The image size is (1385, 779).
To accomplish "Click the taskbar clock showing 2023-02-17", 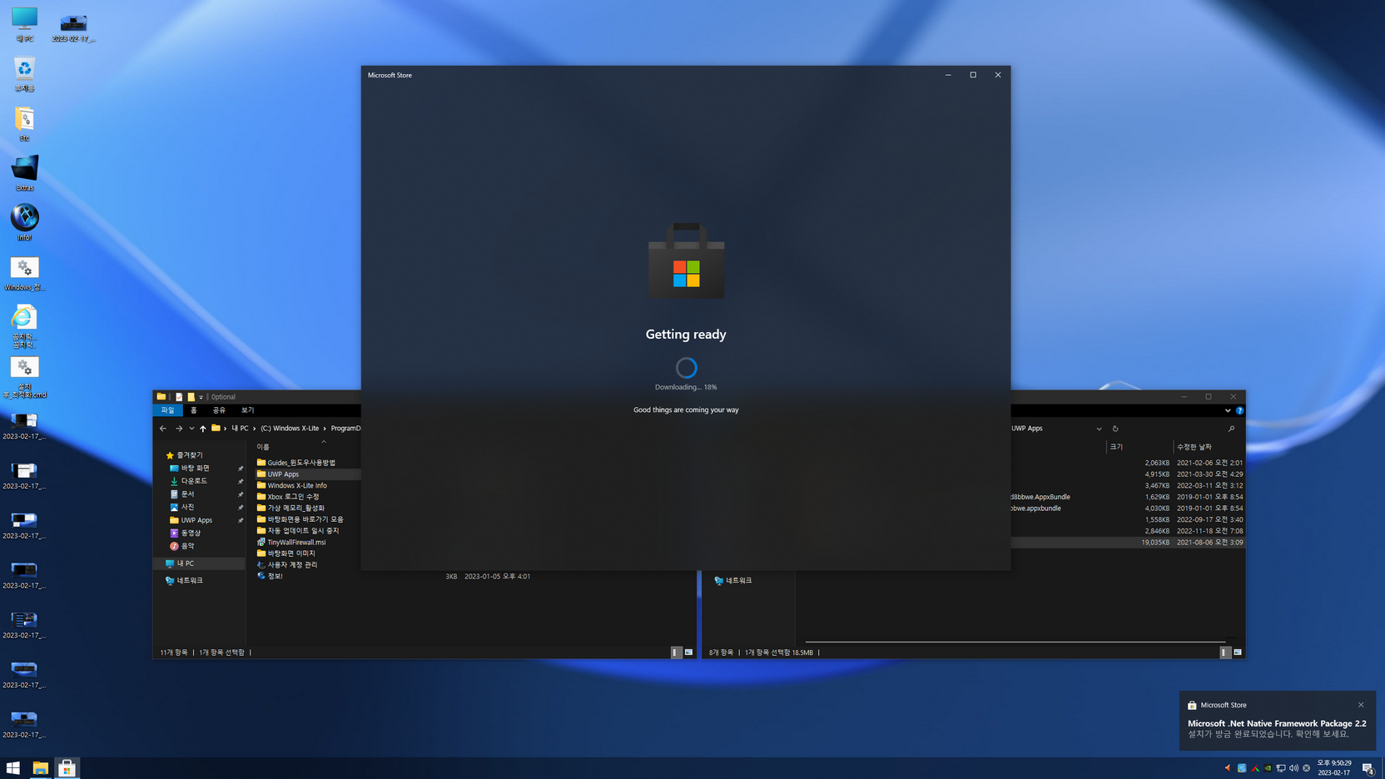I will coord(1333,768).
